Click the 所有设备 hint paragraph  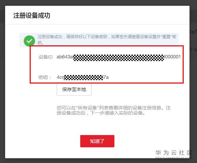pos(114,110)
